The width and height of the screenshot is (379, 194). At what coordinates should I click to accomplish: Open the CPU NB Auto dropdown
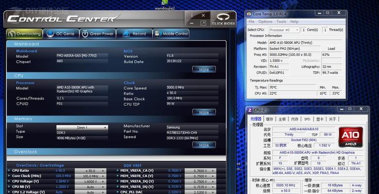[x=90, y=187]
